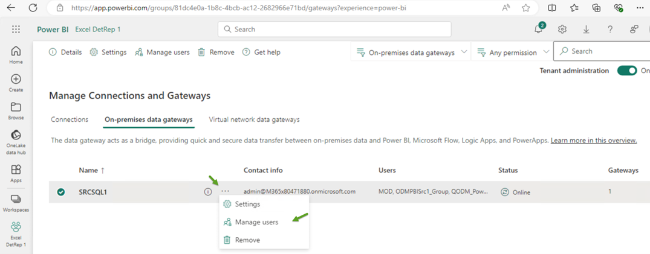
Task: Open the notifications bell icon
Action: click(x=538, y=29)
